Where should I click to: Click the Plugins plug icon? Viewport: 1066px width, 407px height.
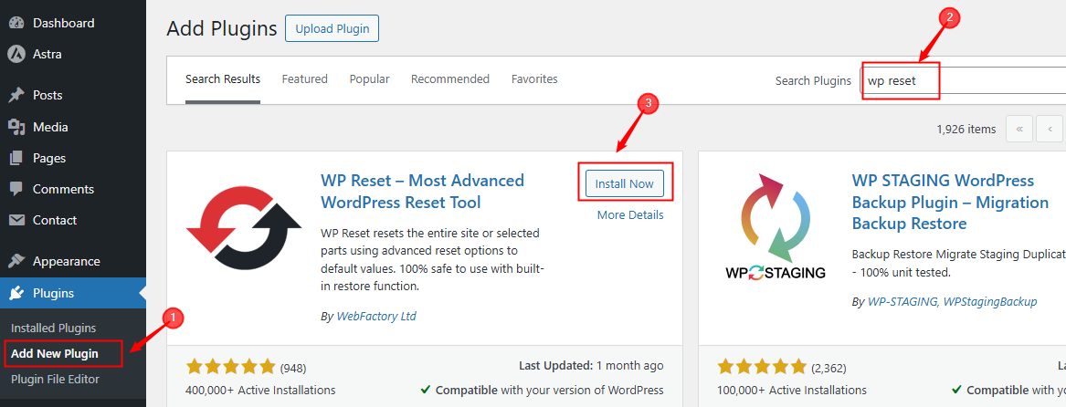pos(16,293)
